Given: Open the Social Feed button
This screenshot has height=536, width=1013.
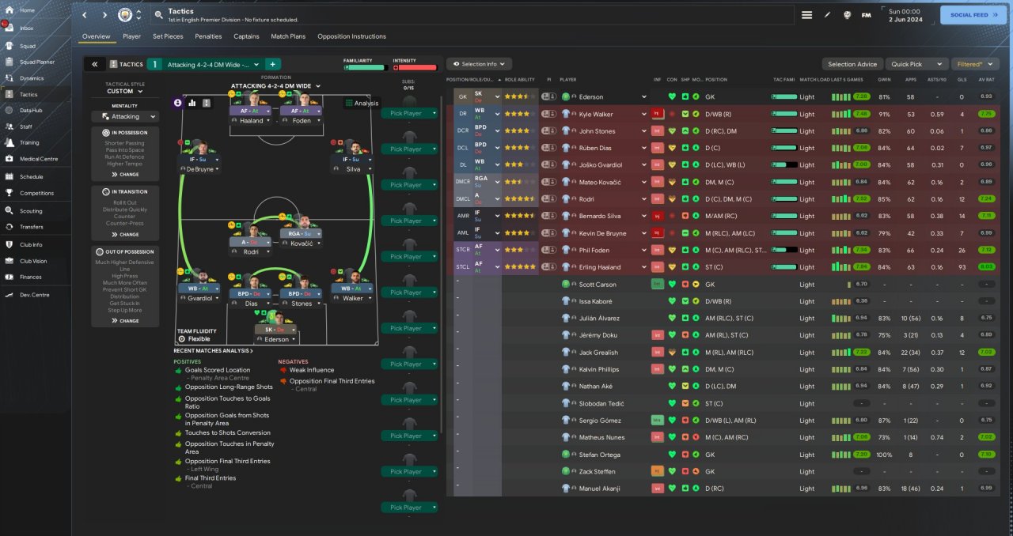Looking at the screenshot, I should click(x=973, y=15).
